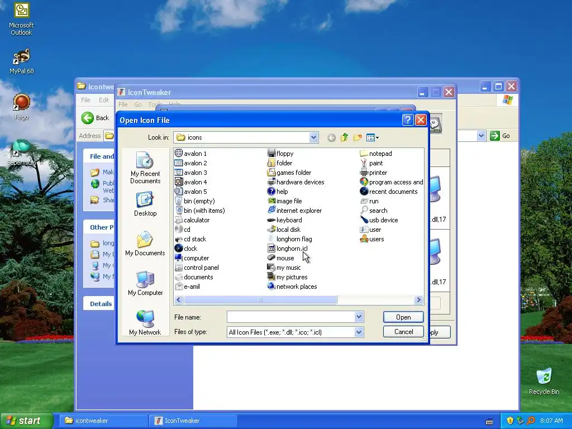Select the e-amil icon file
572x429 pixels.
pos(188,287)
